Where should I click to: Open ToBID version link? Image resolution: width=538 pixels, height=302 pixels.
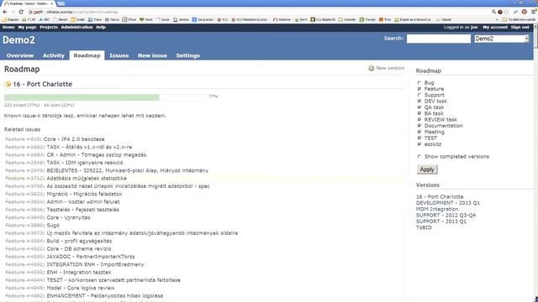click(x=424, y=227)
